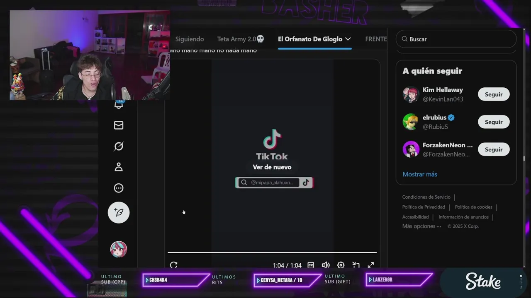The image size is (531, 298).
Task: Click the @Rubiu5 handle
Action: coord(435,127)
